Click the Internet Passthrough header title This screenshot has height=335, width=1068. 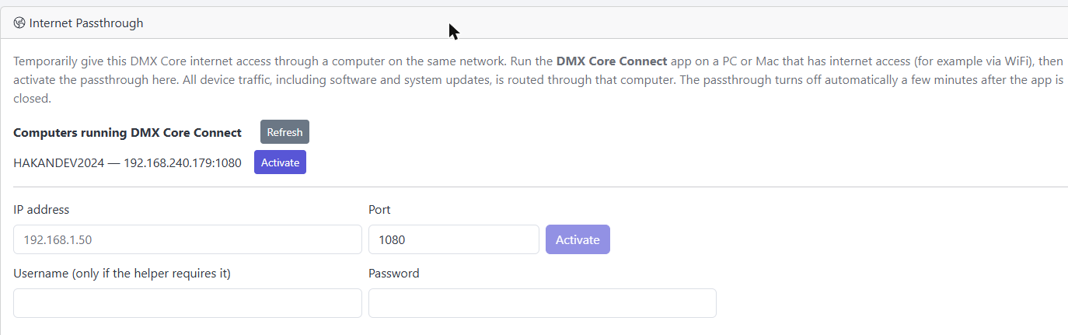tap(86, 23)
